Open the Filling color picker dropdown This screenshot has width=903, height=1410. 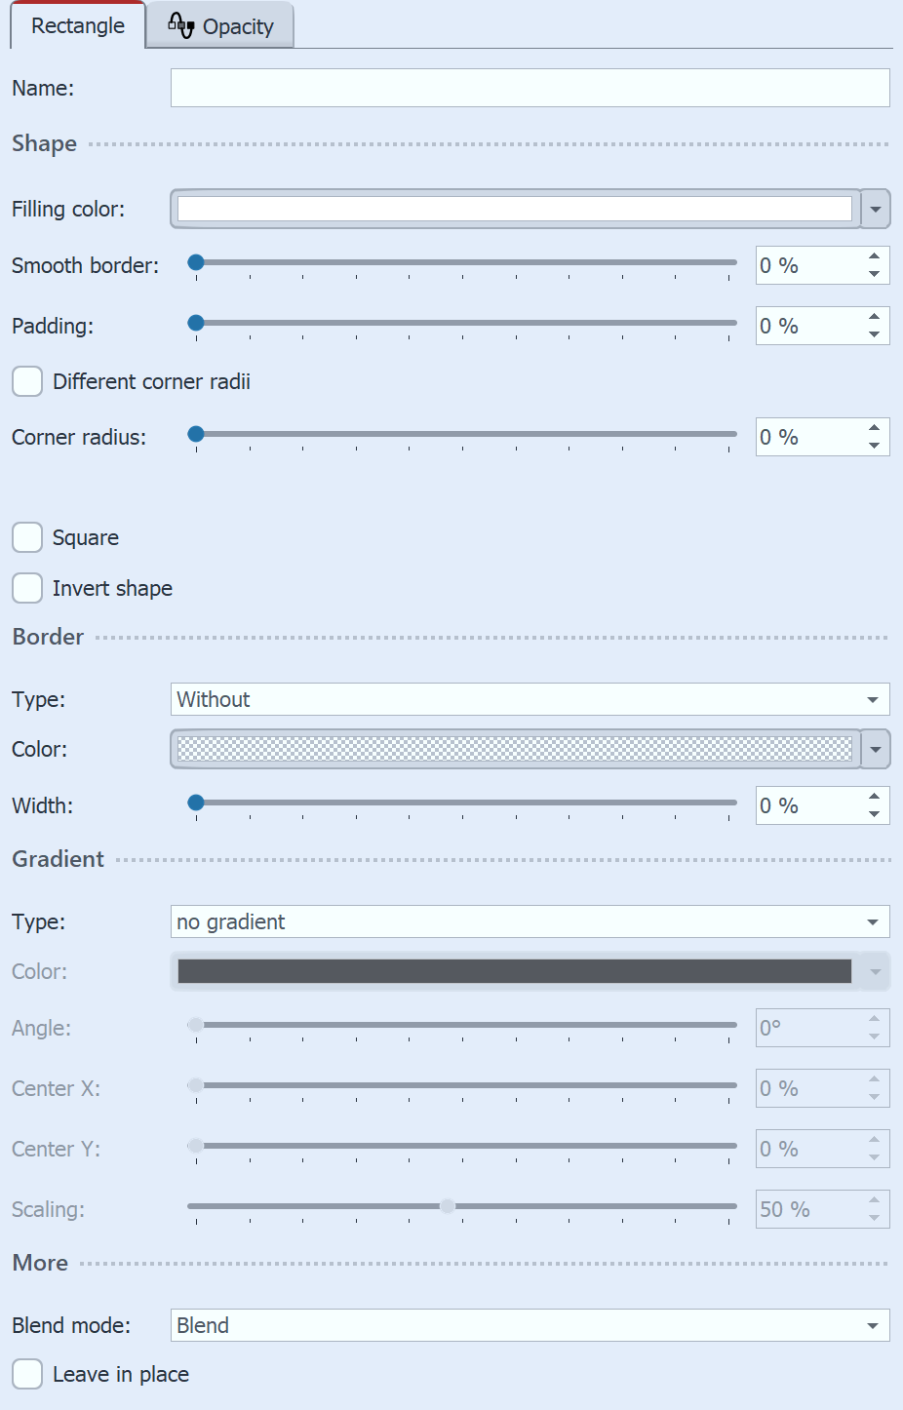[x=875, y=209]
